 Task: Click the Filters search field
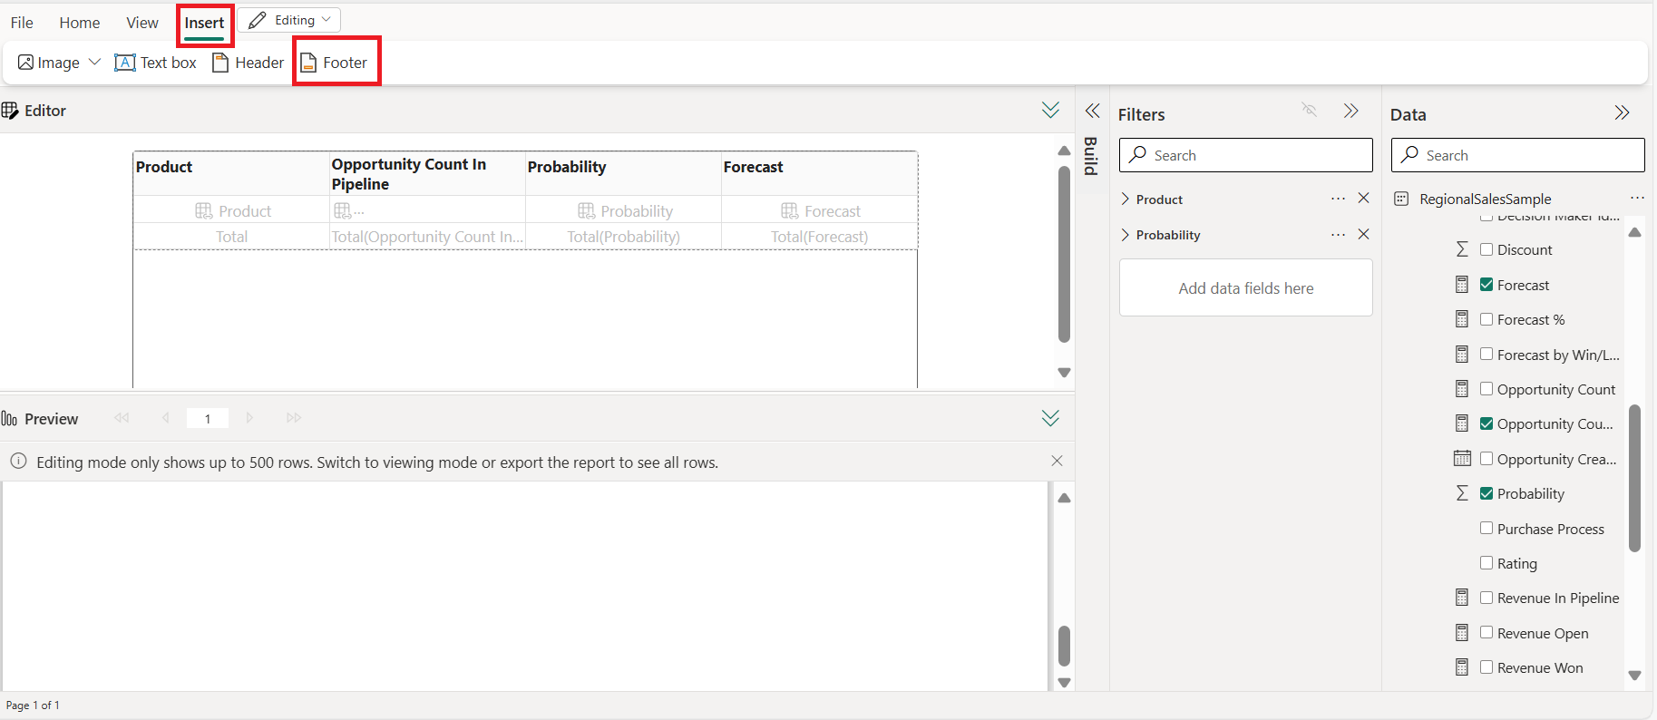click(x=1245, y=155)
